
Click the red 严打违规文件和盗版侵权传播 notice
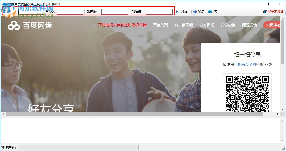(x=122, y=25)
